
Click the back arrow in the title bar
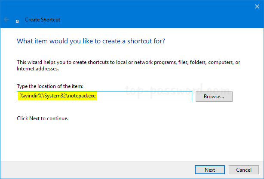pyautogui.click(x=6, y=19)
